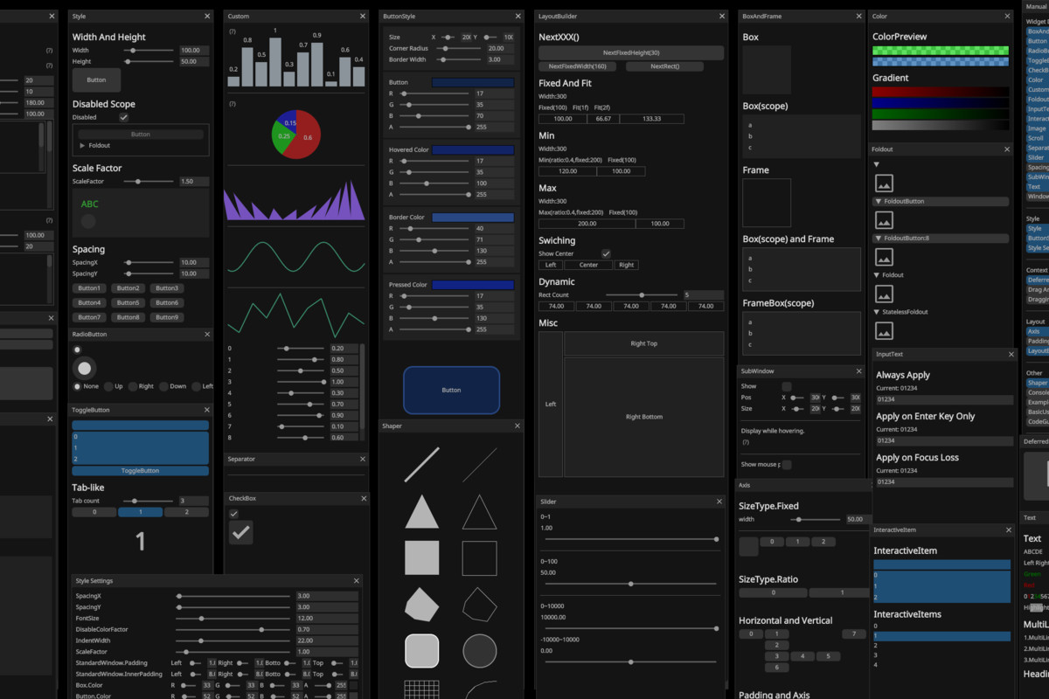The image size is (1049, 699).
Task: Click the grid shape in Shaper window
Action: tap(422, 689)
